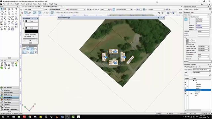Open the Landmark menu

[x=29, y=4]
